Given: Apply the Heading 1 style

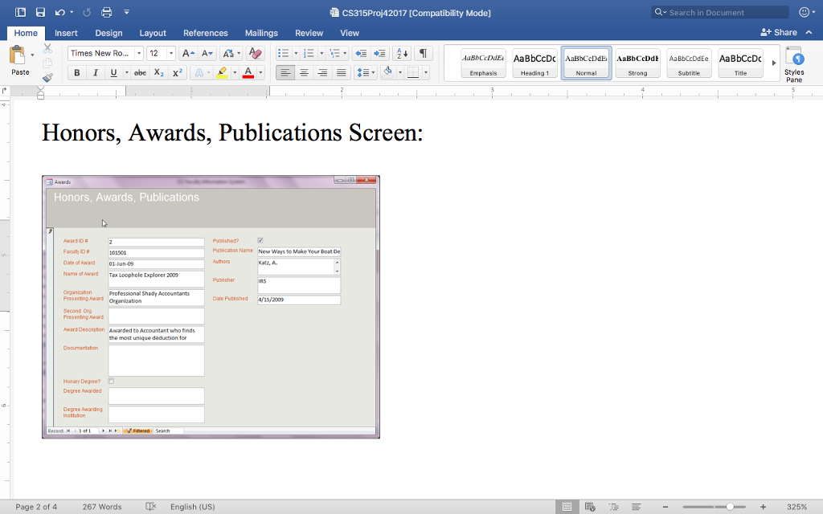Looking at the screenshot, I should click(534, 63).
